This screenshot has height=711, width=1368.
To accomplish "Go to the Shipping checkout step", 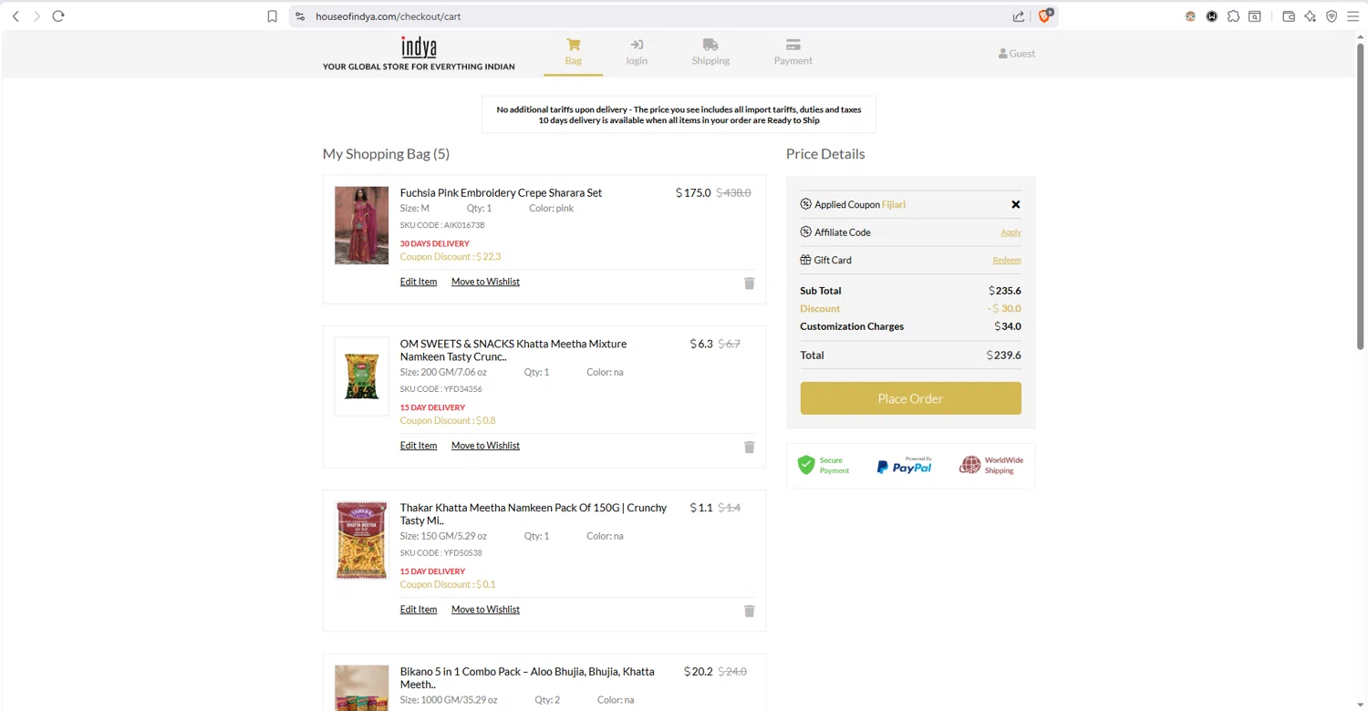I will [710, 52].
